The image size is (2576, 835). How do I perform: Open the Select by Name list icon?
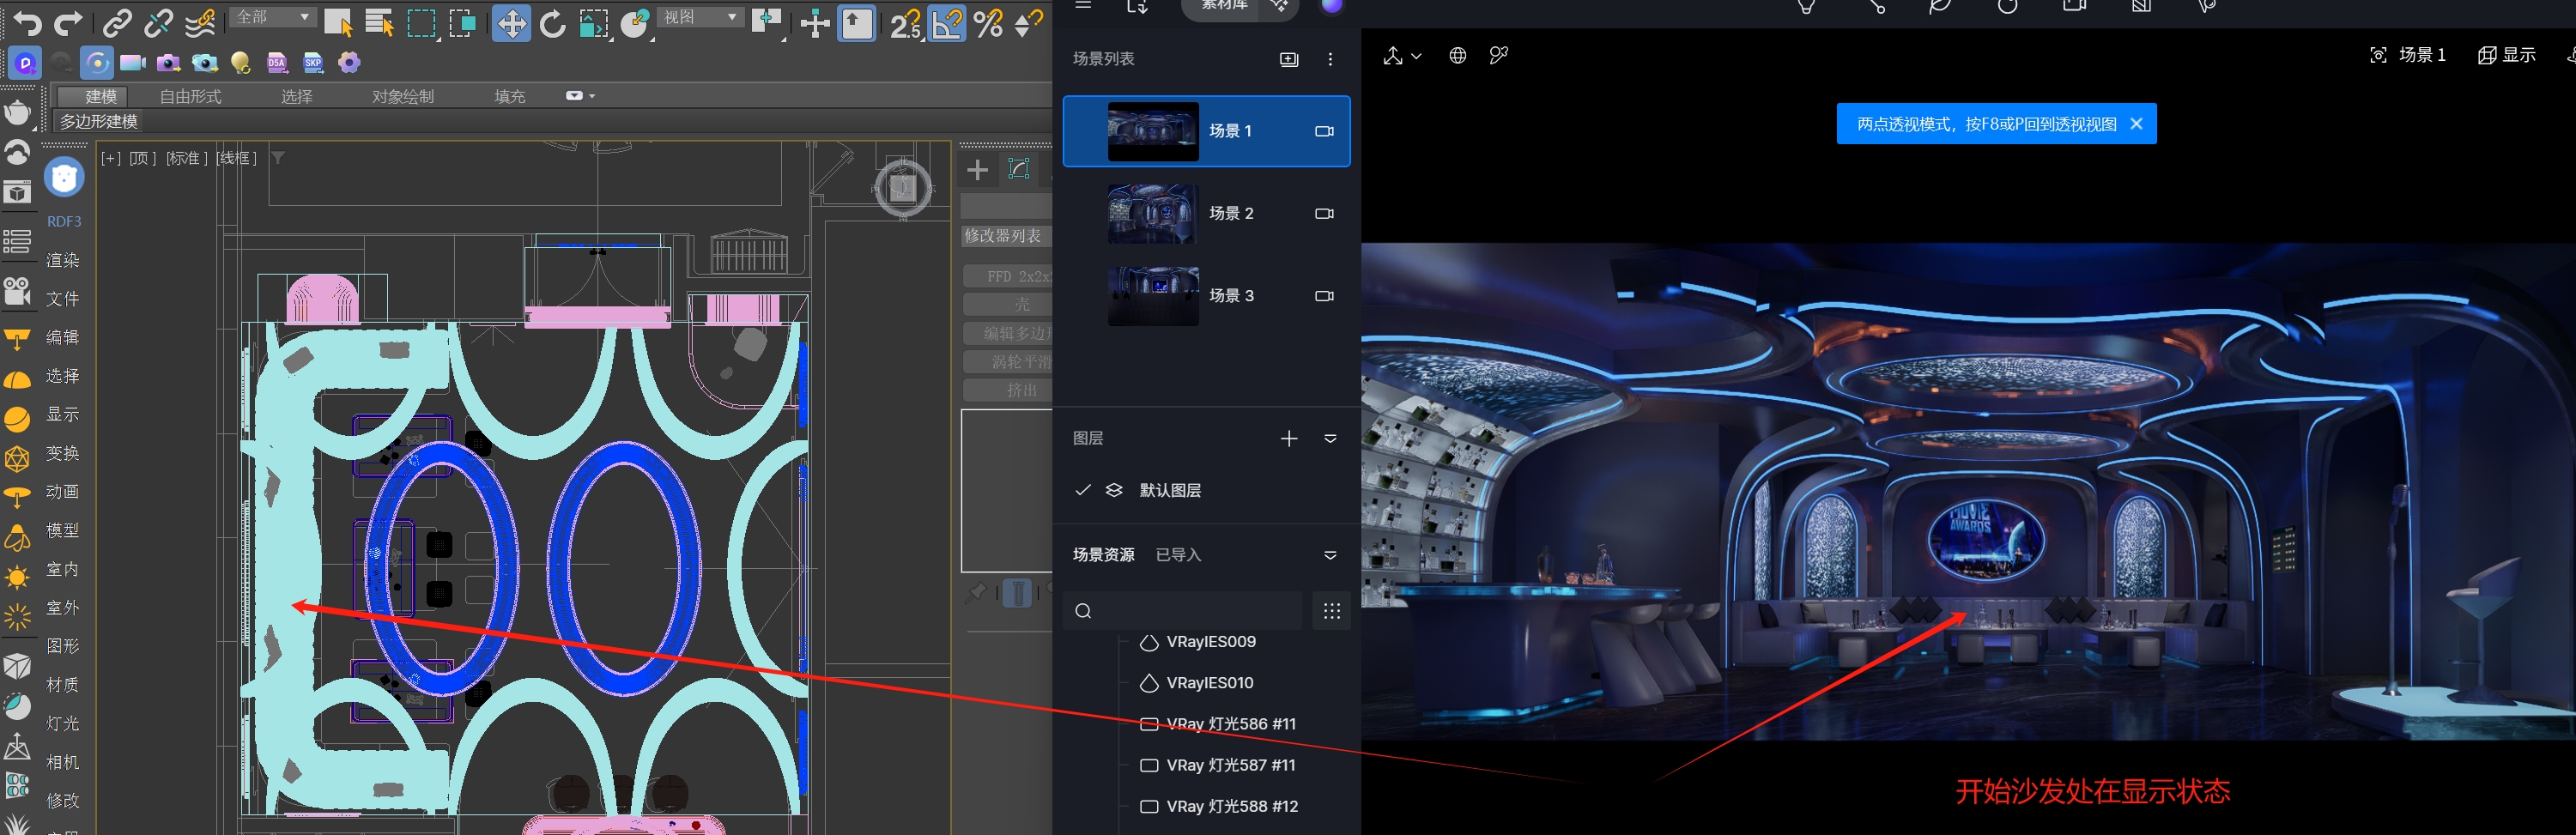[379, 23]
